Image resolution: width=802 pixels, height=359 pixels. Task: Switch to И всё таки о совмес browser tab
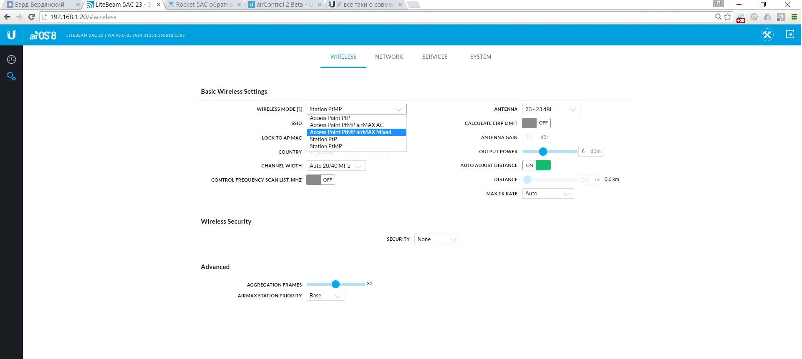pos(364,5)
